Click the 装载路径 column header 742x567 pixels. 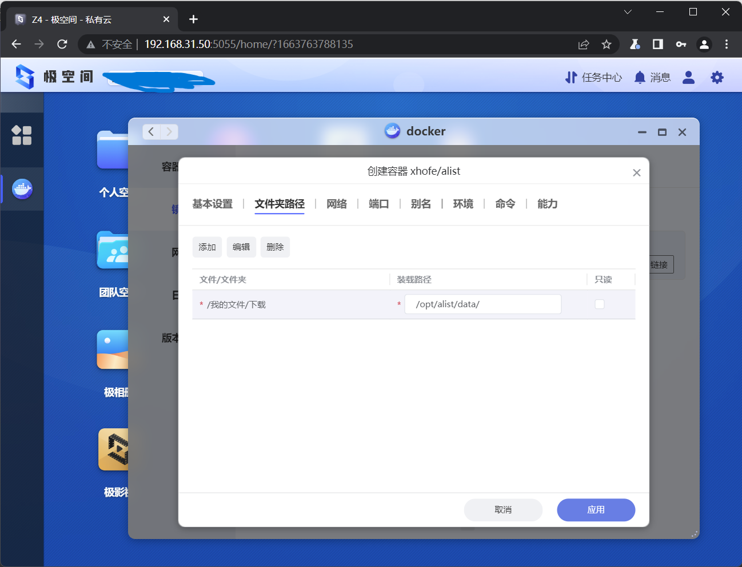pyautogui.click(x=414, y=280)
